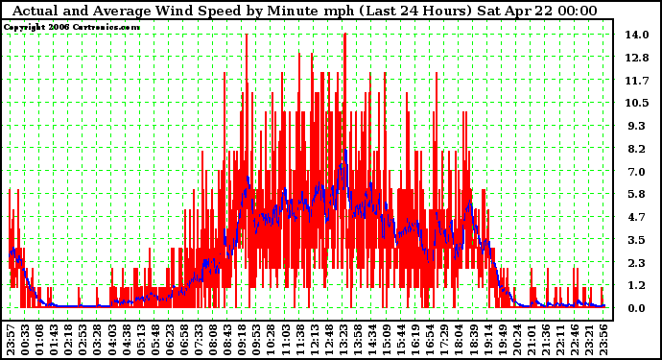Click the 11:38 time label
The height and width of the screenshot is (360, 662).
[299, 339]
